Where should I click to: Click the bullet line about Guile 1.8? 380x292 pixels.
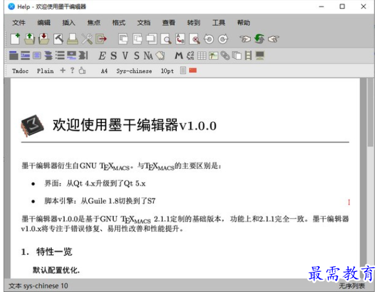tap(100, 201)
